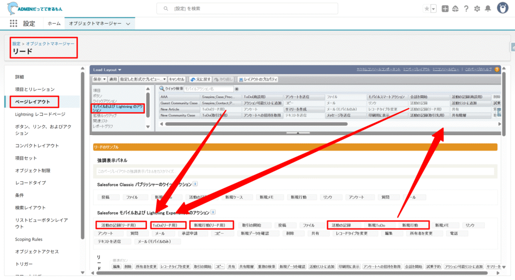Viewport: 515px width, 280px height.
Task: Click the palette scroll left arrow
Action: click(161, 124)
